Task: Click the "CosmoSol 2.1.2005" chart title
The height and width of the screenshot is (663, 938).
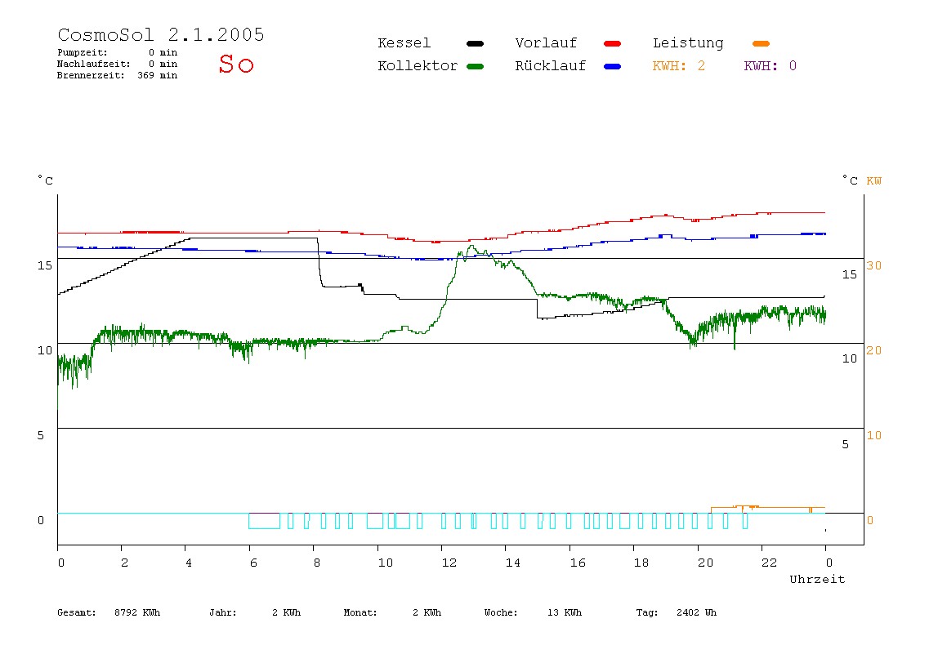Action: [x=161, y=34]
